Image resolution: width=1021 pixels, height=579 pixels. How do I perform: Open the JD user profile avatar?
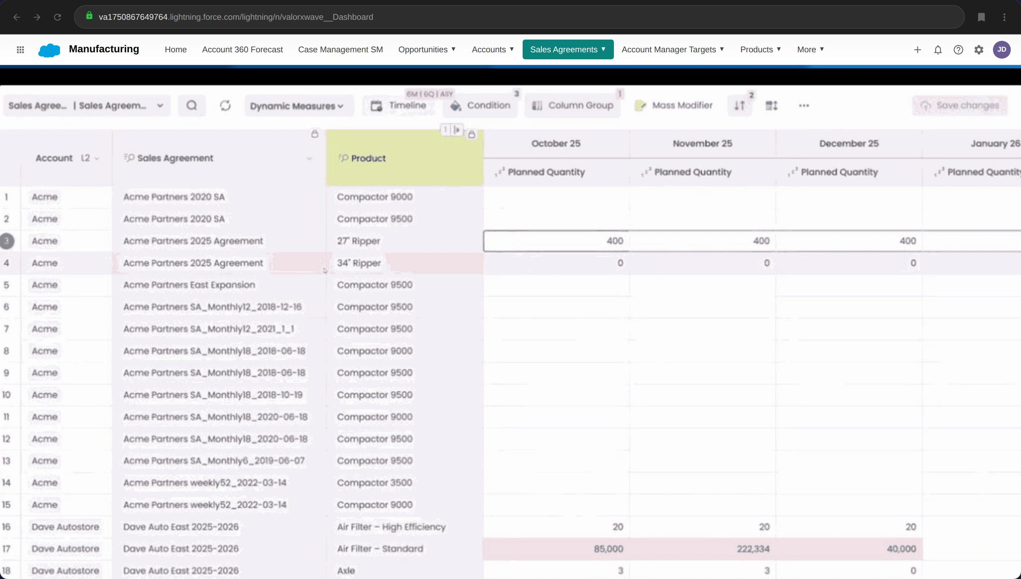pos(1002,50)
